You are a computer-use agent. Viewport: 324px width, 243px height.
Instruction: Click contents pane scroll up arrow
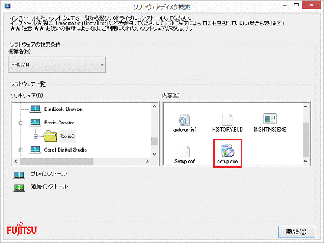pos(306,106)
